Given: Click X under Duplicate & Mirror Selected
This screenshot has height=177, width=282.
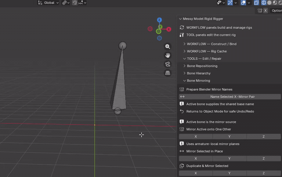Looking at the screenshot, I should coord(196,173).
